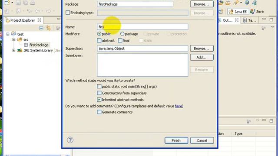Image resolution: width=278 pixels, height=156 pixels.
Task: Close the Project Explorer tab
Action: [x=40, y=20]
